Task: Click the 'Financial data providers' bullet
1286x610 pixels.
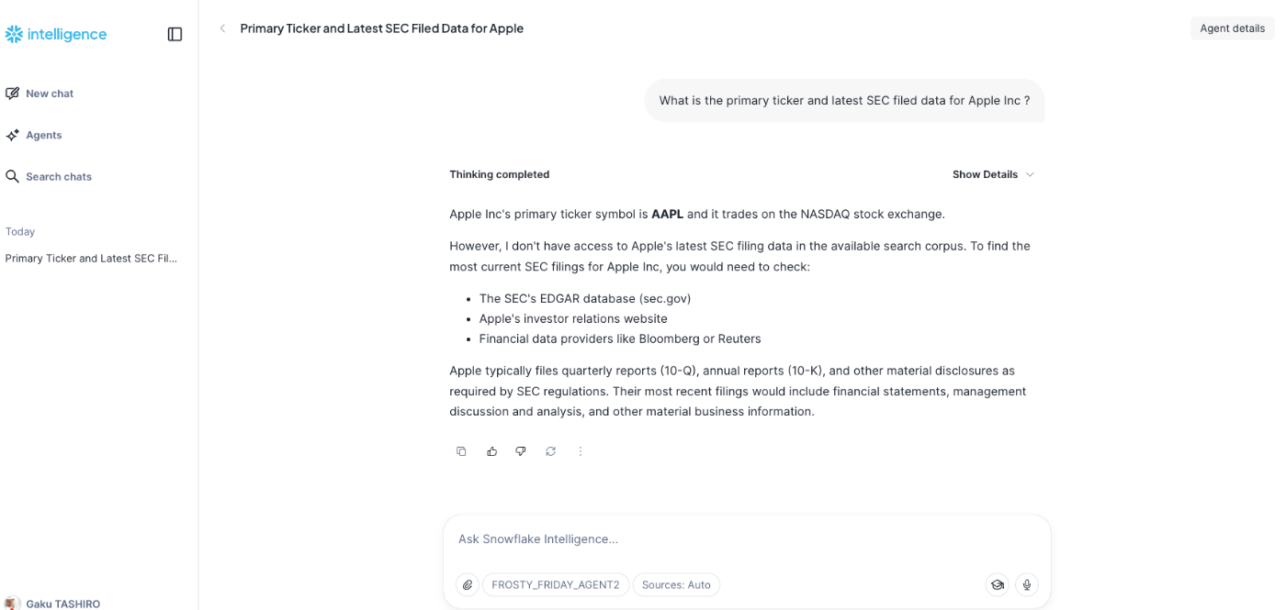Action: click(x=620, y=338)
